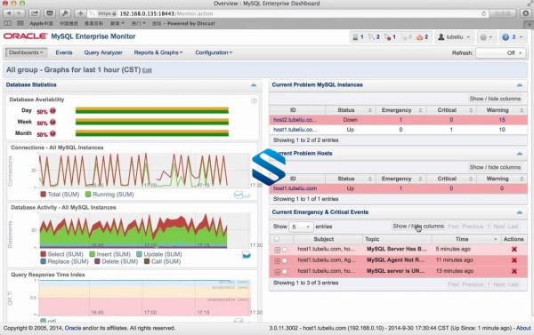Reload the page from the address bar
Image resolution: width=534 pixels, height=335 pixels.
click(x=483, y=13)
